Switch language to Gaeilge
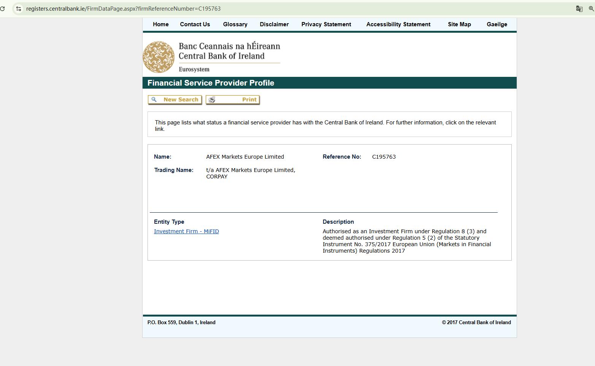 (497, 24)
